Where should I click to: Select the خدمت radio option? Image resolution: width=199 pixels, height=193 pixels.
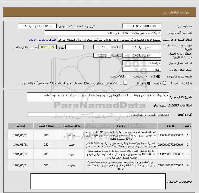144,77
